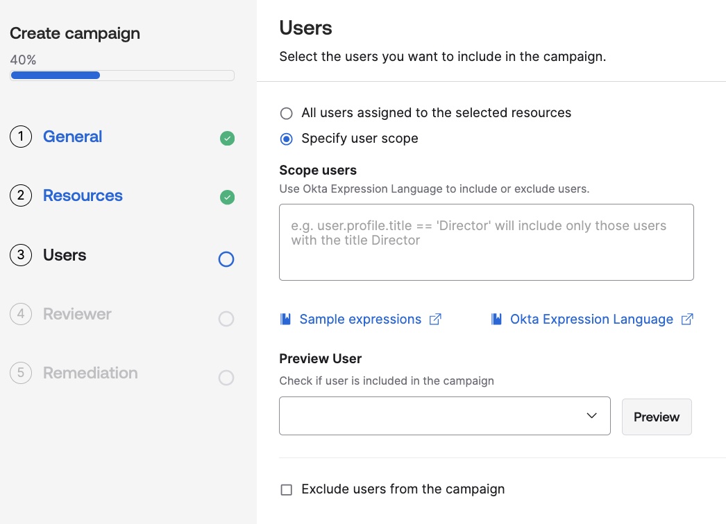Click the step 1 number circle
Image resolution: width=726 pixels, height=524 pixels.
(21, 137)
